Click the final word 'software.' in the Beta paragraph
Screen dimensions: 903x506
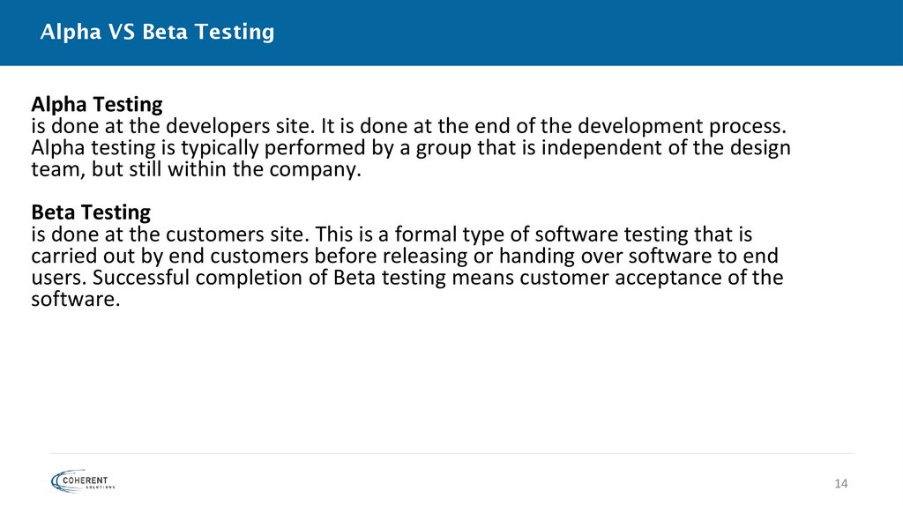pos(74,299)
